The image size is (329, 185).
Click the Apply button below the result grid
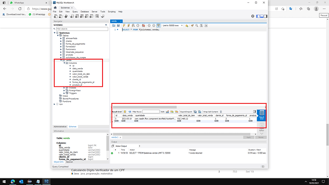248,137
